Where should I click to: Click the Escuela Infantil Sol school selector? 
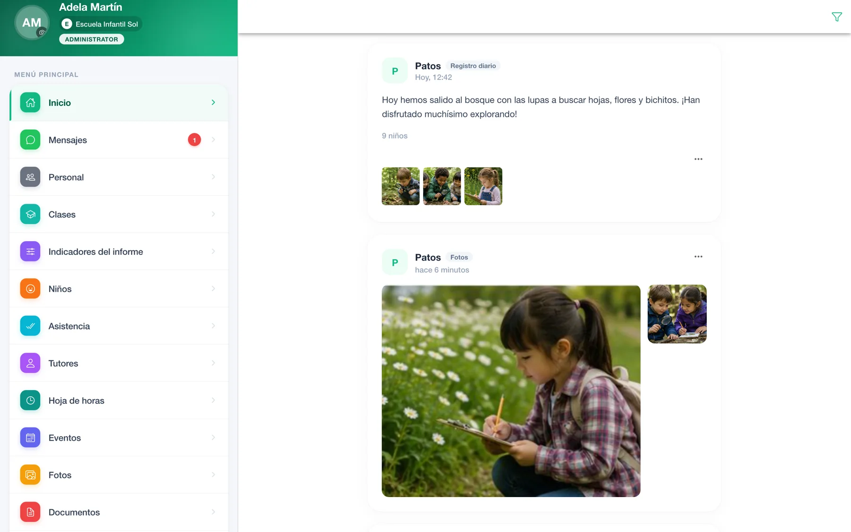(101, 24)
